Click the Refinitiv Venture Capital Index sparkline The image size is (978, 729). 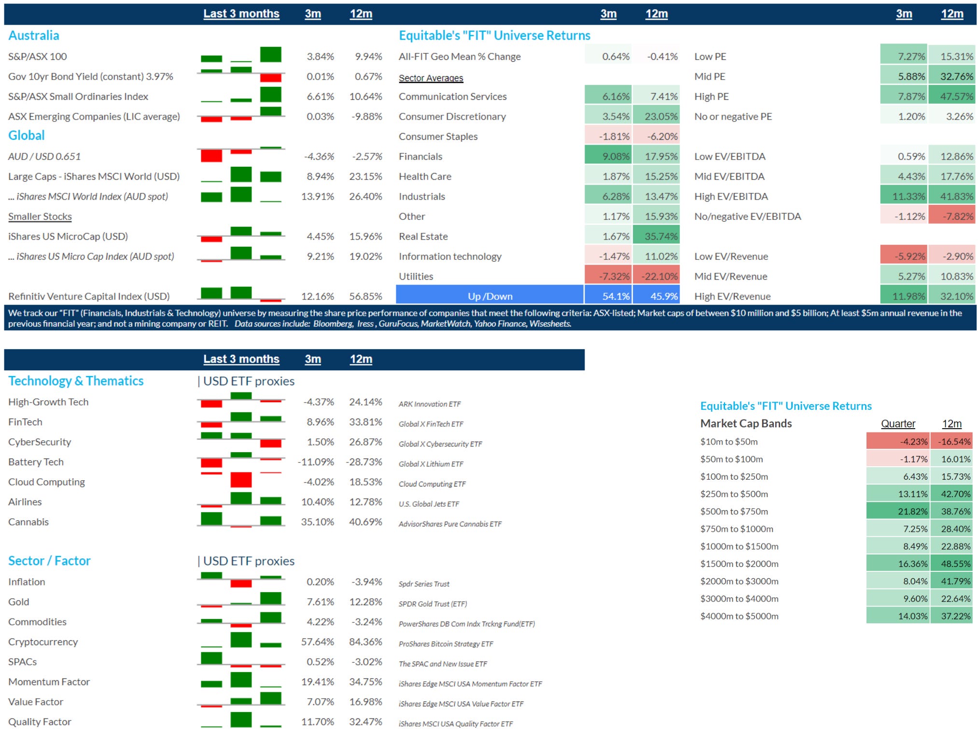(241, 295)
